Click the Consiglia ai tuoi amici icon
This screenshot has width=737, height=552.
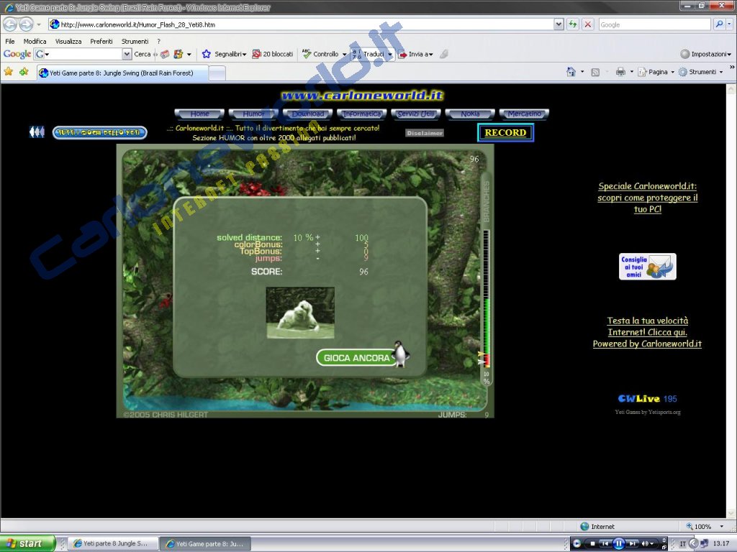point(647,267)
